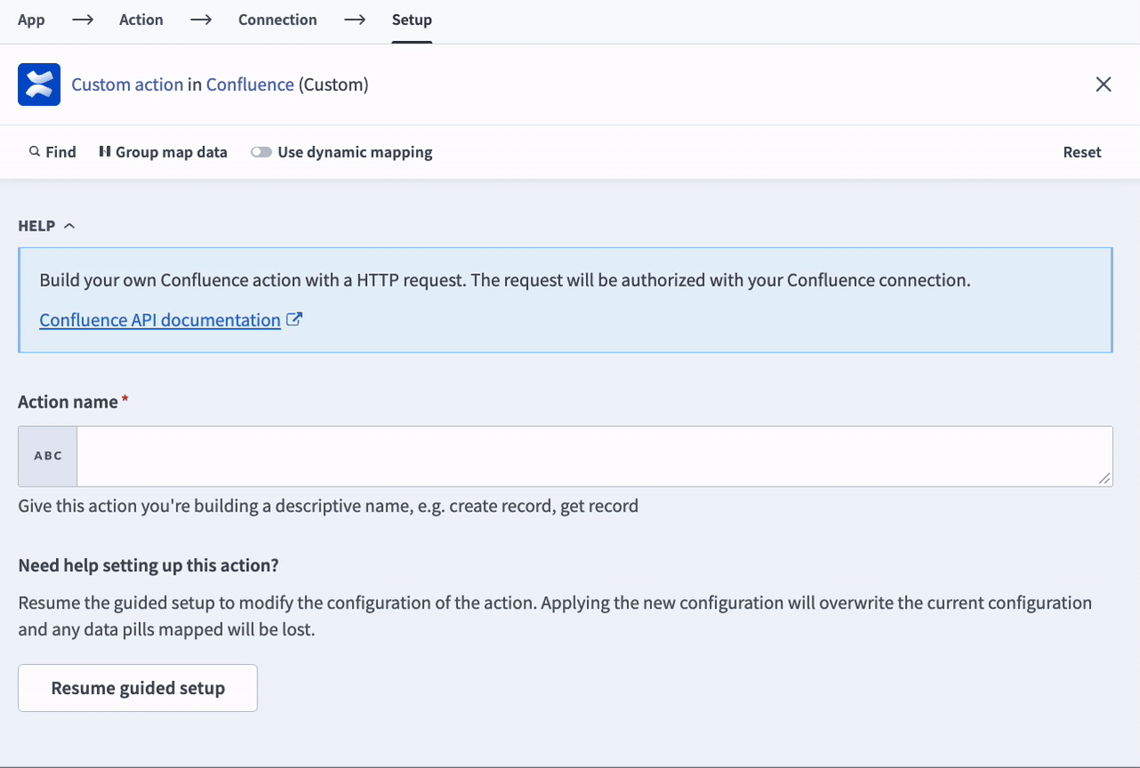Screen dimensions: 1140x768
Task: Click the Group map data icon
Action: [x=104, y=152]
